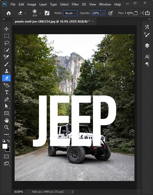Open the status bar info arrow

coord(72,192)
